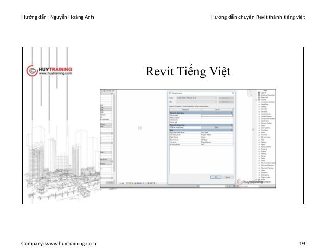Click the Edit button in energy settings row
This screenshot has height=251, width=326.
217,128
